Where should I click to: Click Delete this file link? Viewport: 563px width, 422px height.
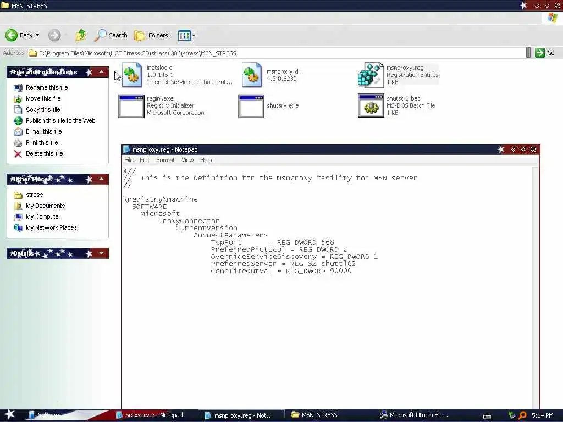tap(44, 154)
